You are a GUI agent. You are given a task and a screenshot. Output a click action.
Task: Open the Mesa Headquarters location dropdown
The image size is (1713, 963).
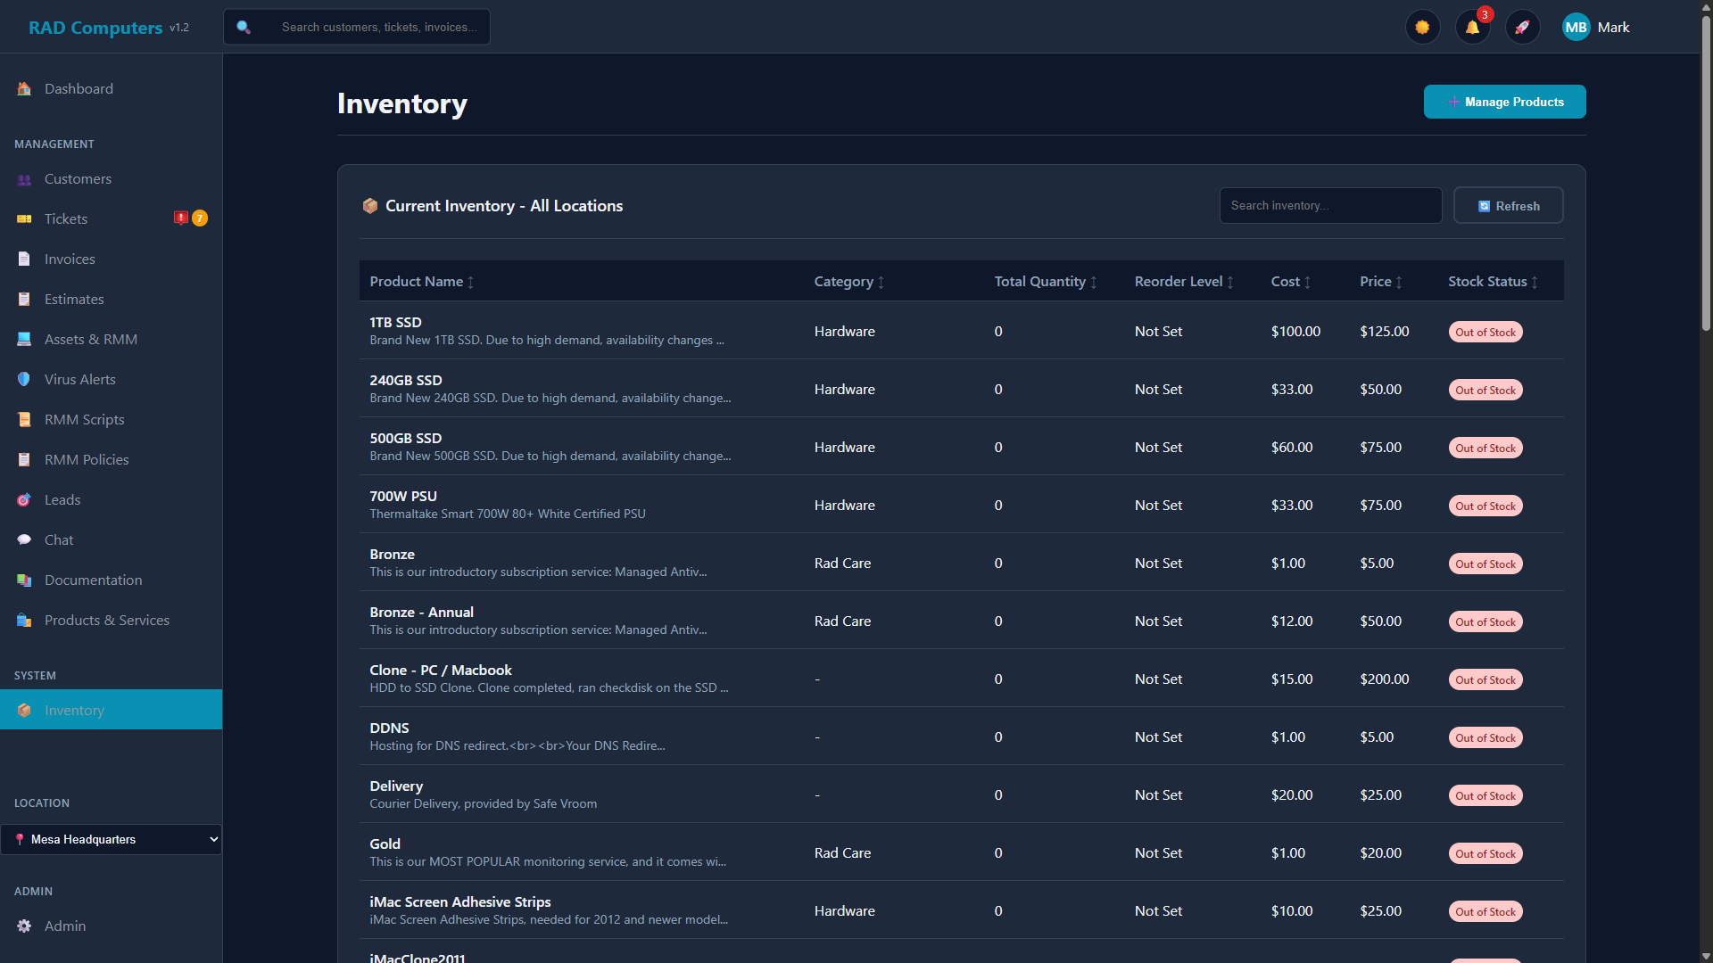point(111,839)
